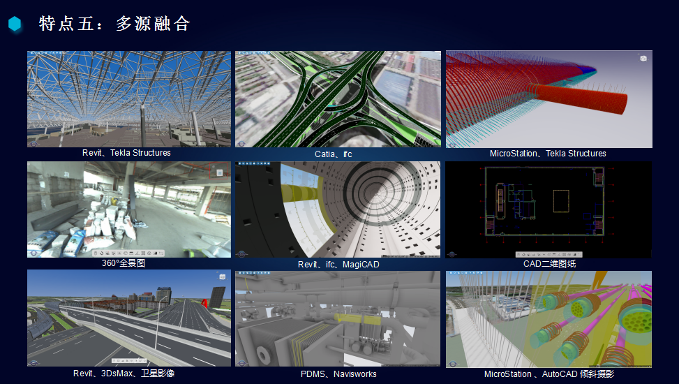The height and width of the screenshot is (384, 679).
Task: Click the caption "PDMS、Navisworks"
Action: 338,374
